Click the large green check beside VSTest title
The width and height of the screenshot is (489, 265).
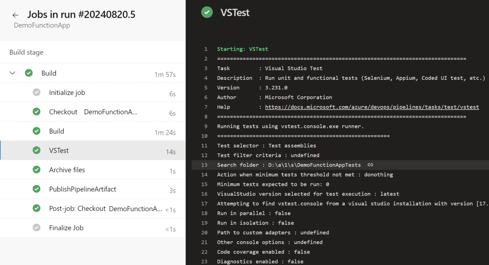point(207,12)
